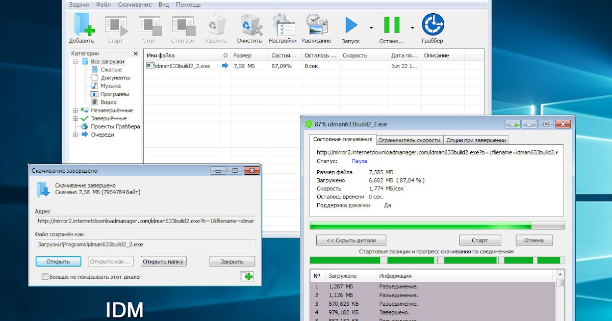The width and height of the screenshot is (612, 321).
Task: Click the Запуск play icon
Action: point(351,25)
